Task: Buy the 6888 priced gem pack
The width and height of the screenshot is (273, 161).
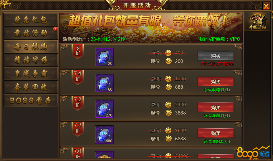Action: (x=216, y=133)
